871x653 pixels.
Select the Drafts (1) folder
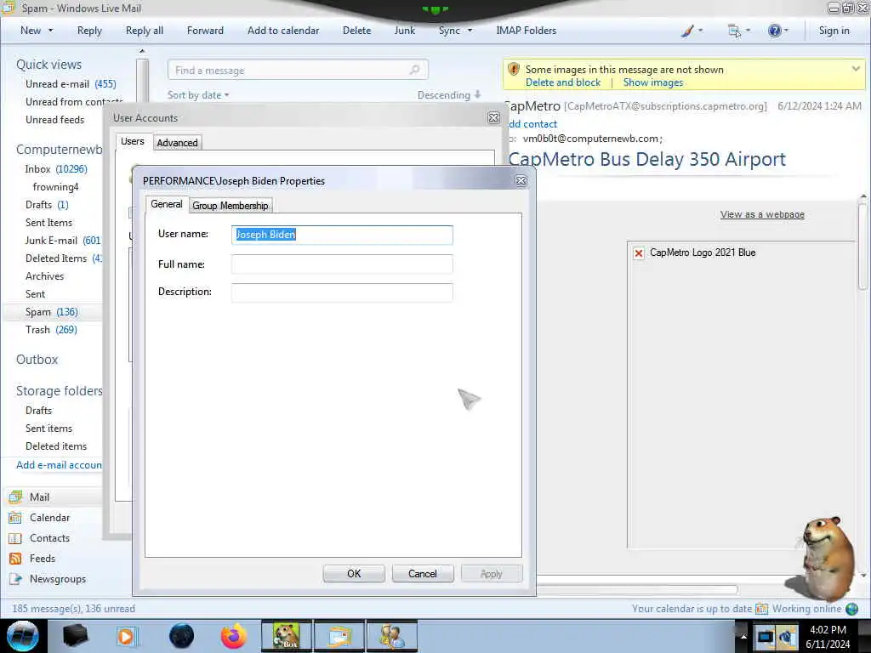(x=47, y=205)
